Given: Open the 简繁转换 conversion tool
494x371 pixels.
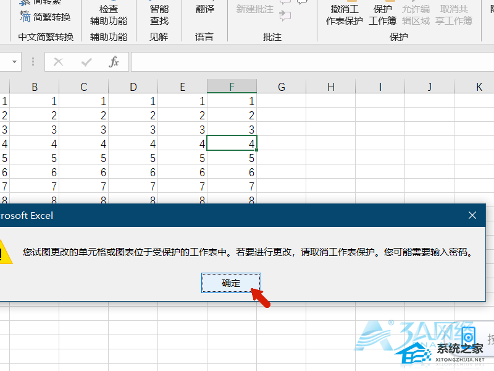Looking at the screenshot, I should 45,17.
